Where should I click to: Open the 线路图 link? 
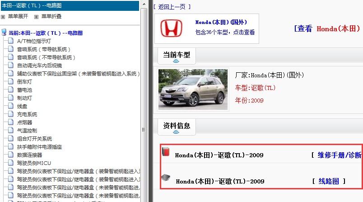pyautogui.click(x=329, y=181)
